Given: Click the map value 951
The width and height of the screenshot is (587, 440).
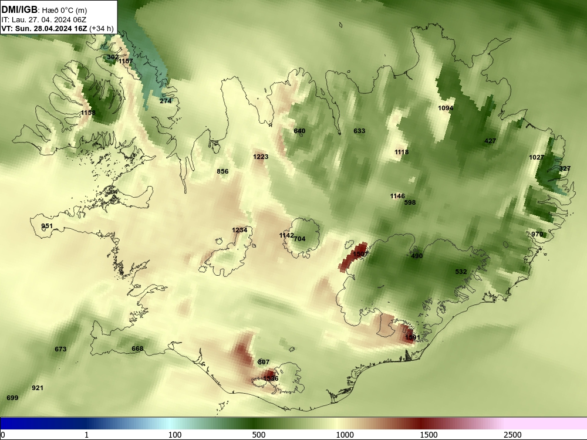Looking at the screenshot, I should (47, 226).
